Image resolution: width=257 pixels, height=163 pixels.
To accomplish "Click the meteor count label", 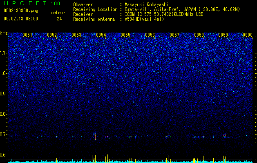I will [x=58, y=13].
